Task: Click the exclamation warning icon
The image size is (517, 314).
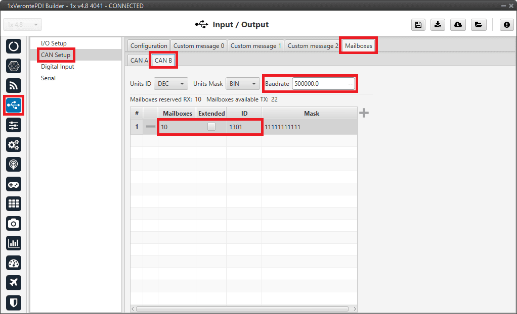Action: pyautogui.click(x=506, y=25)
